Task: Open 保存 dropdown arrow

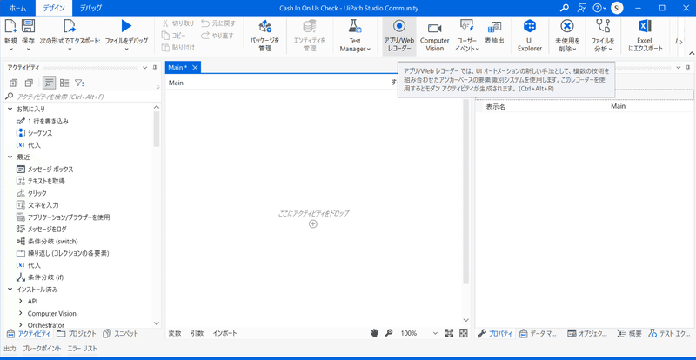Action: pos(29,49)
